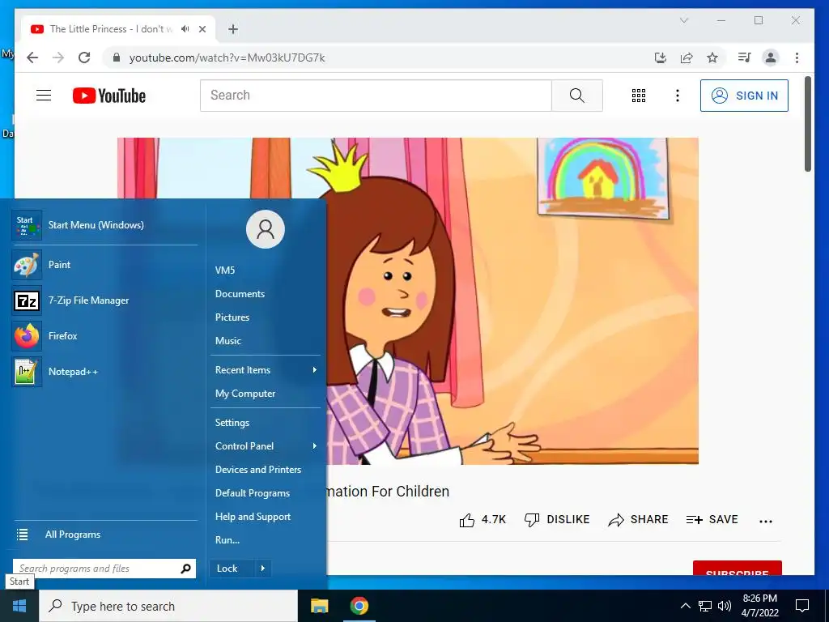Click the share this page icon in address bar
The image size is (829, 622).
(x=687, y=58)
